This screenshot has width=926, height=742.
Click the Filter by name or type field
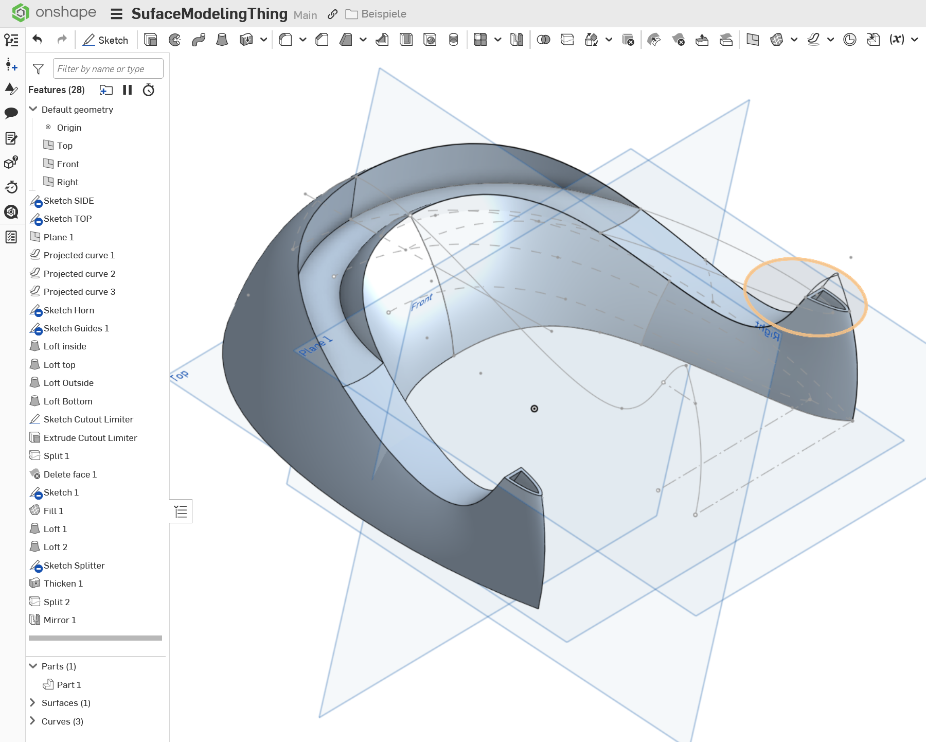[108, 69]
